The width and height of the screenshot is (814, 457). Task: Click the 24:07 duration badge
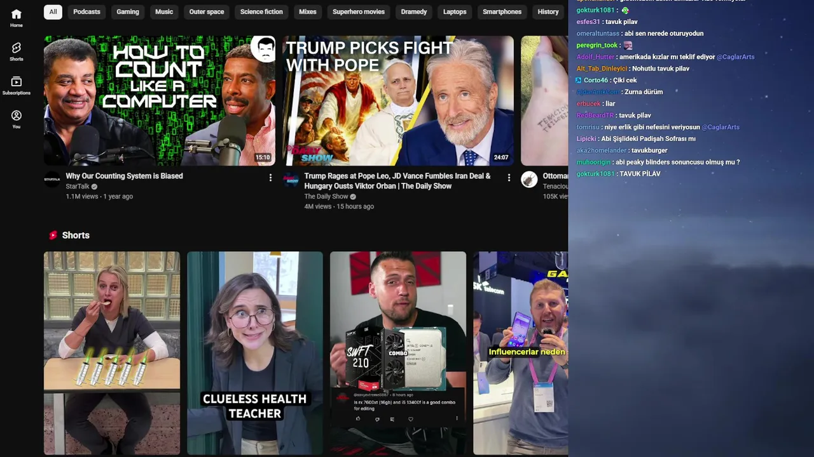pos(501,157)
